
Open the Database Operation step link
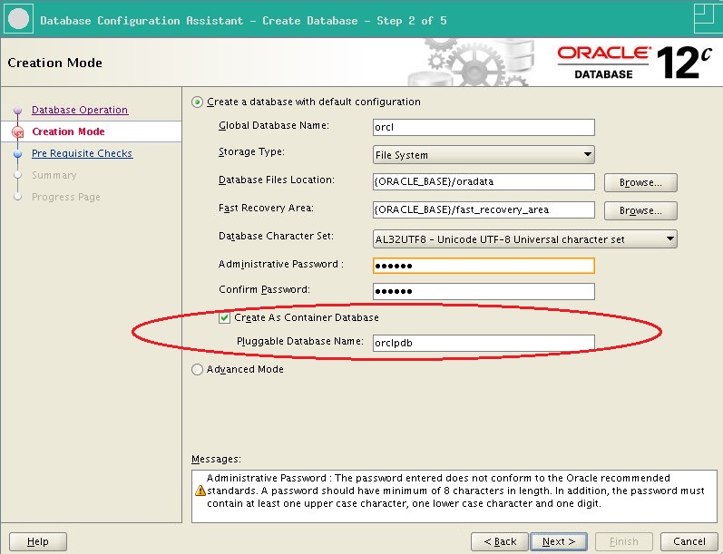tap(80, 110)
